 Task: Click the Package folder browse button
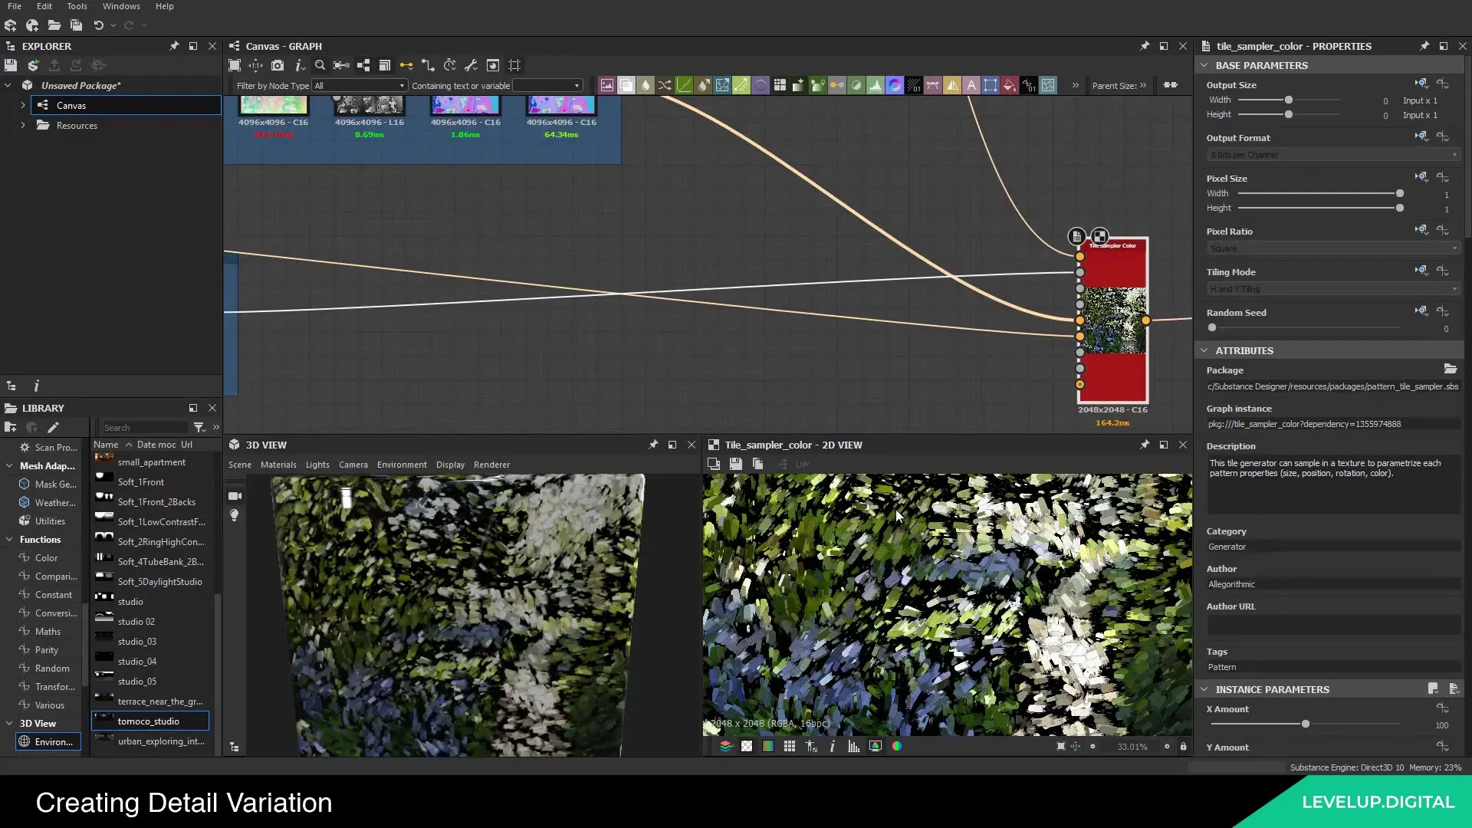pos(1450,369)
